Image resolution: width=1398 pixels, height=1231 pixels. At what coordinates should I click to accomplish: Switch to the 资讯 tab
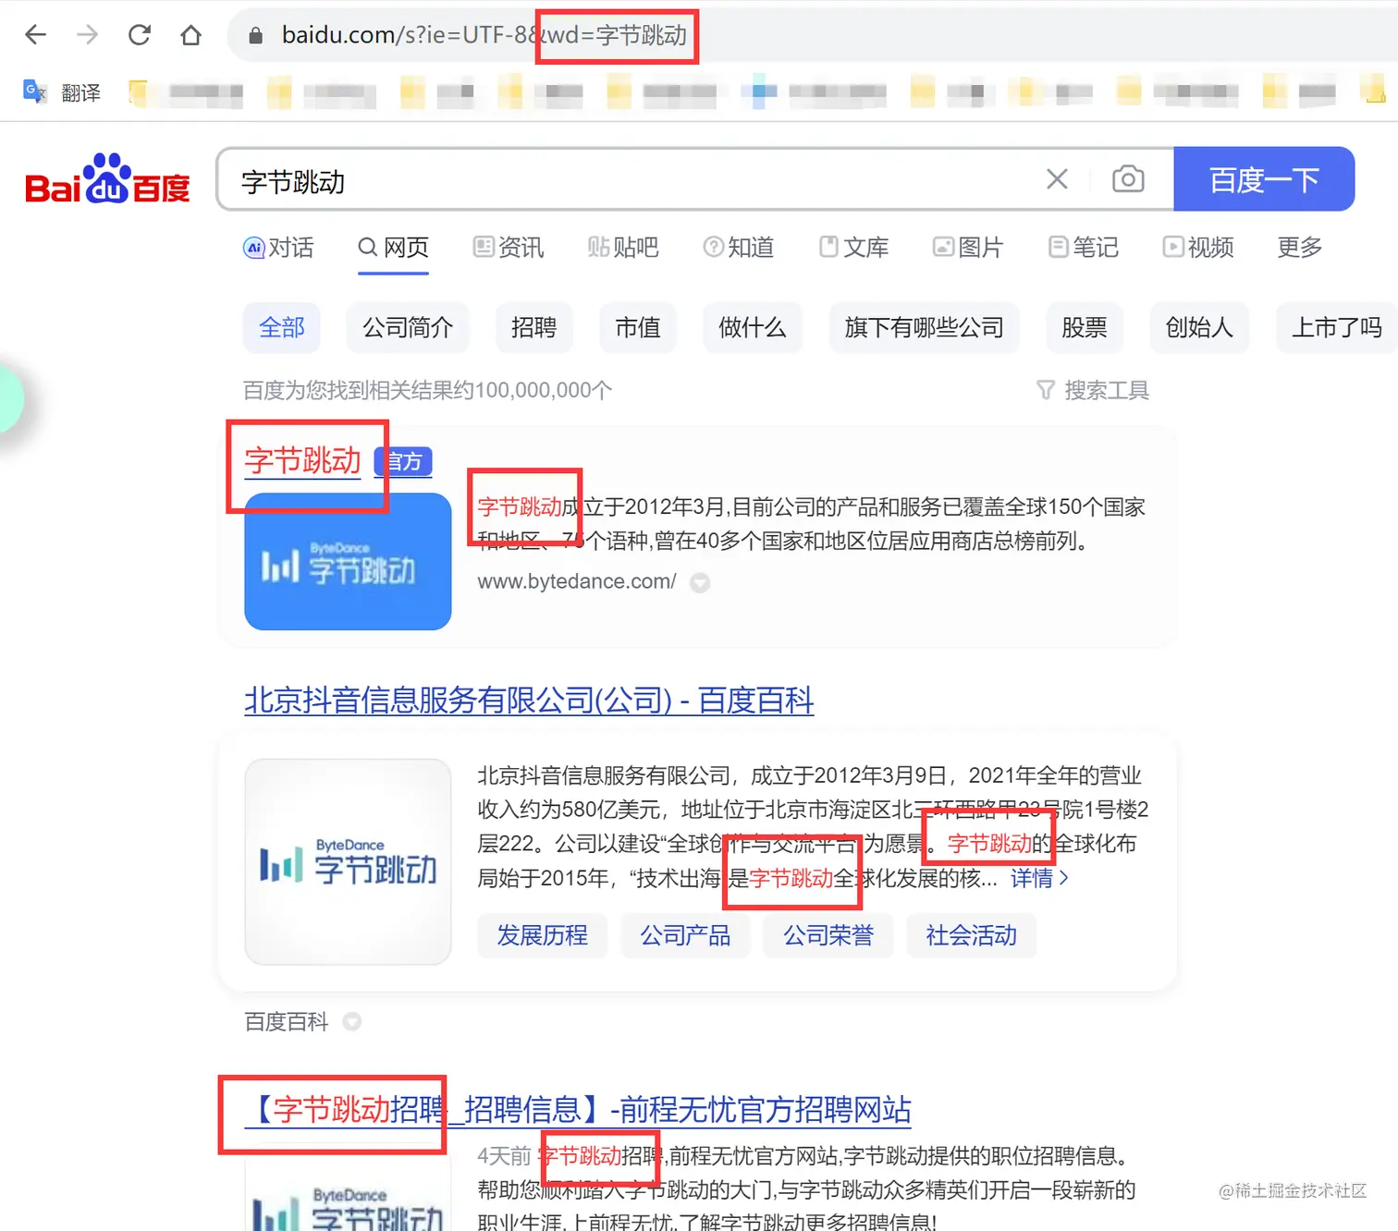tap(509, 248)
